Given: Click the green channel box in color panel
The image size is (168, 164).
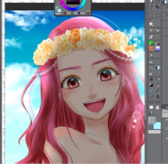Looking at the screenshot, I should (x=72, y=13).
